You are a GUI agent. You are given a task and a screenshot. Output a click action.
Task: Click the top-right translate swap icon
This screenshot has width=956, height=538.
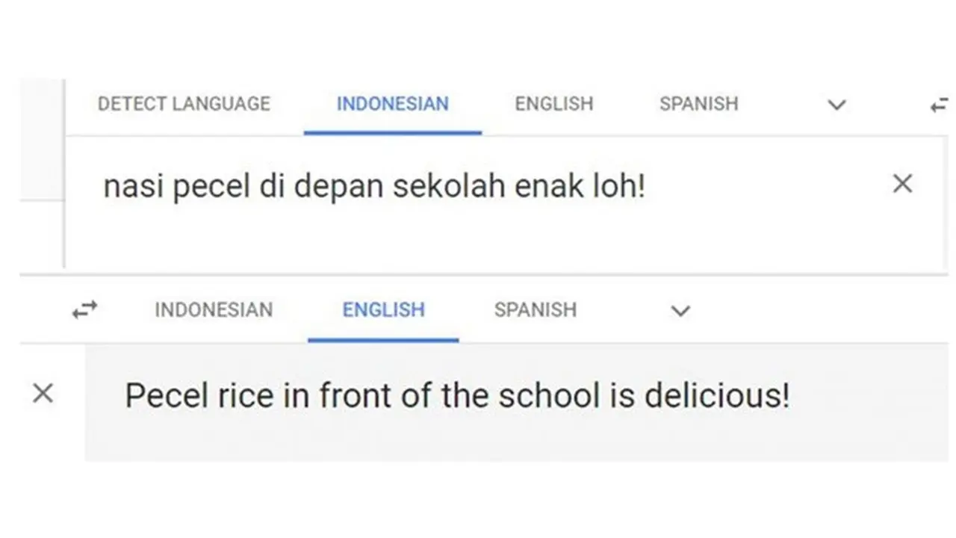940,105
